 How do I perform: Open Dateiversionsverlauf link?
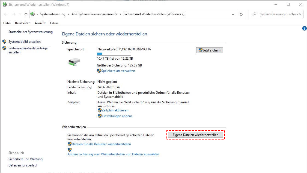23,165
